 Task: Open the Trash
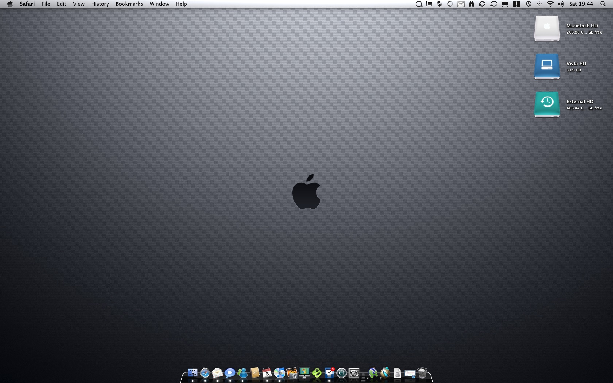(422, 373)
